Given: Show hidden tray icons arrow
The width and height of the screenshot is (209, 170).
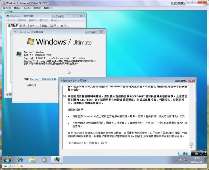Looking at the screenshot, I should 176,160.
